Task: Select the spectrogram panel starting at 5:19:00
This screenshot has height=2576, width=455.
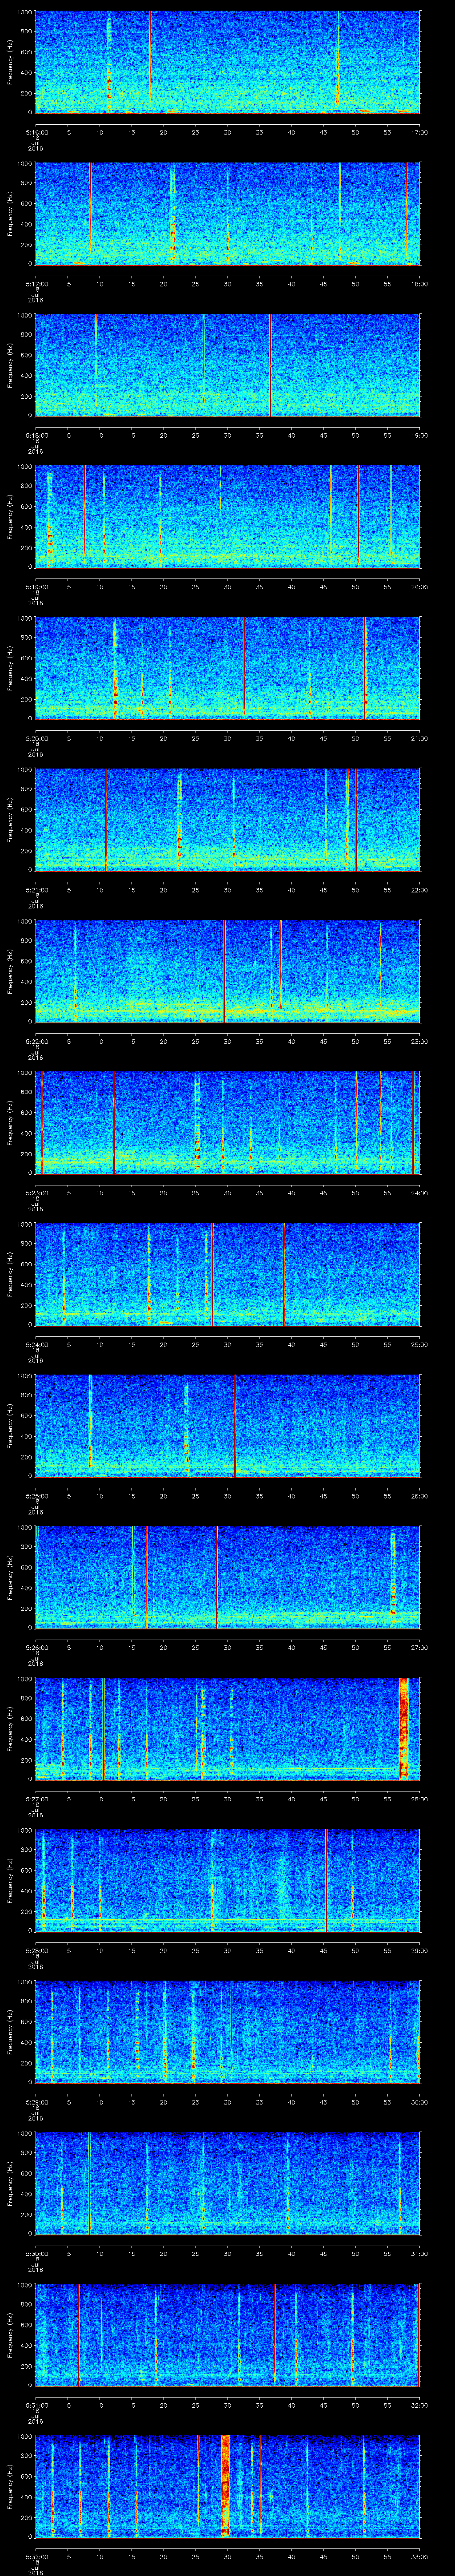Action: (x=228, y=517)
